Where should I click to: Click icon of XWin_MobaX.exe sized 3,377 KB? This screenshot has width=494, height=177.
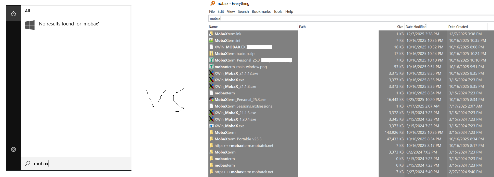pos(211,80)
